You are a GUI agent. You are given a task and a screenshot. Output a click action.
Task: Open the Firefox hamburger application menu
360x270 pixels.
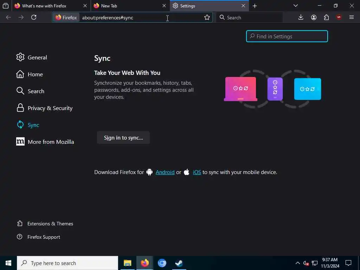tap(352, 18)
